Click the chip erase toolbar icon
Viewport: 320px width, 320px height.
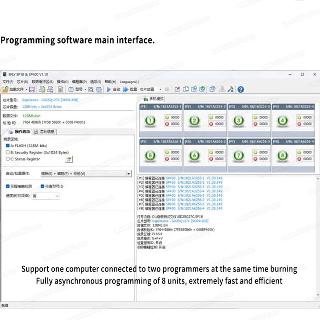(177, 89)
